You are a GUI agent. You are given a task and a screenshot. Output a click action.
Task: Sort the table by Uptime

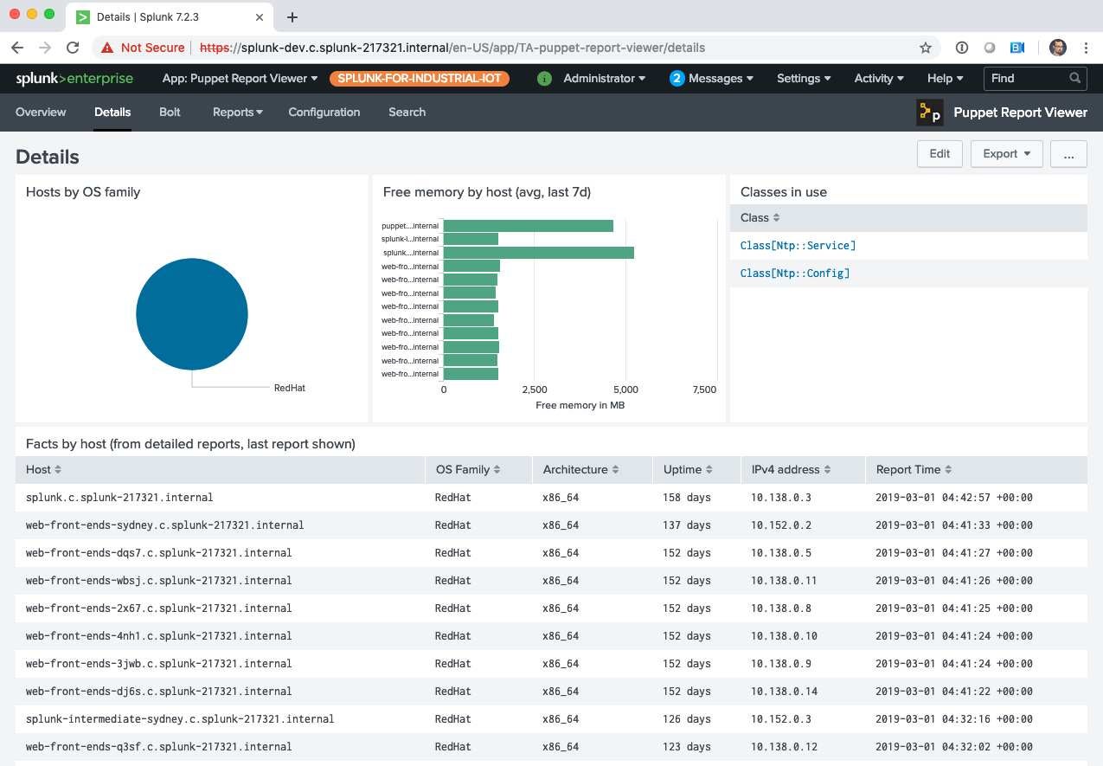[x=688, y=469]
